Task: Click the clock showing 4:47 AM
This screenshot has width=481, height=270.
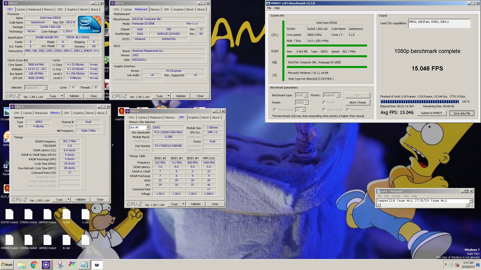Action: pos(468,263)
